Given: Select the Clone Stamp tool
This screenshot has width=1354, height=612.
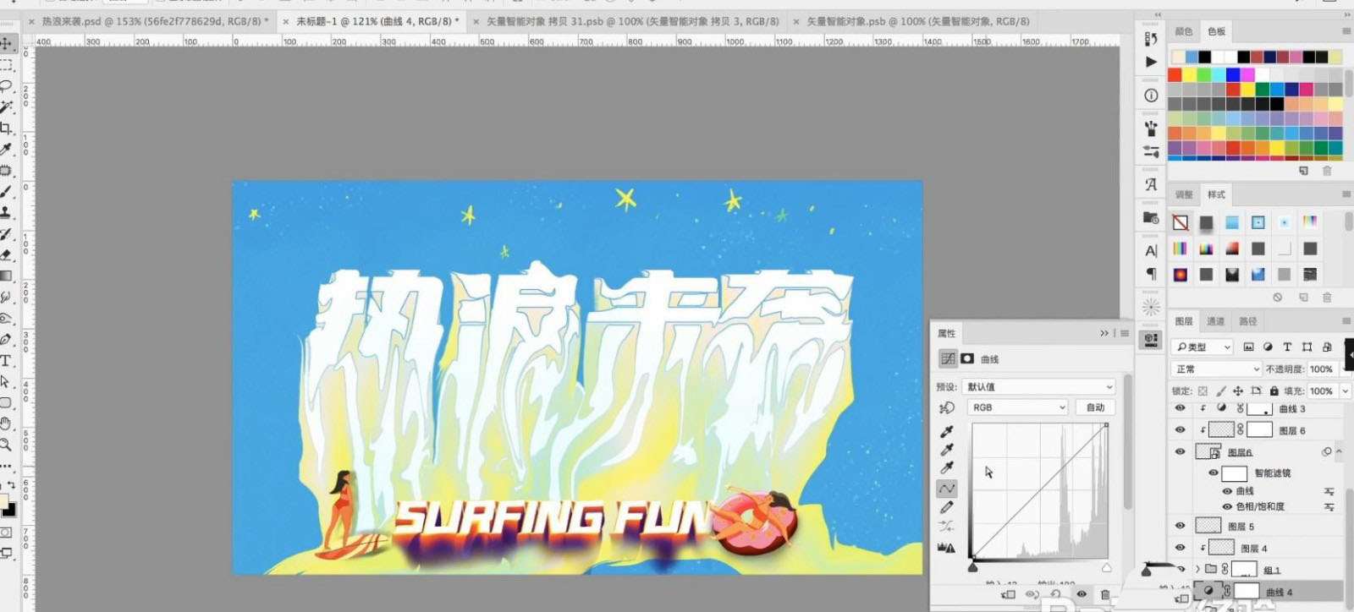Looking at the screenshot, I should [6, 212].
